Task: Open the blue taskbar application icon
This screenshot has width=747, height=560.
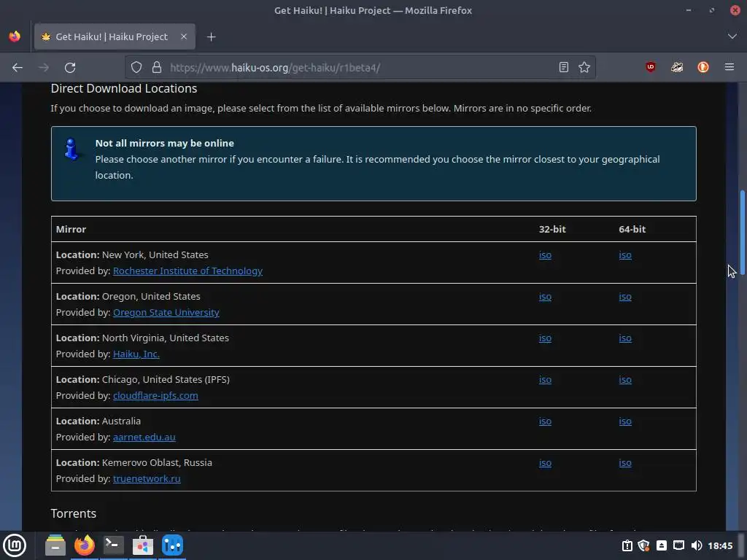Action: (x=172, y=545)
